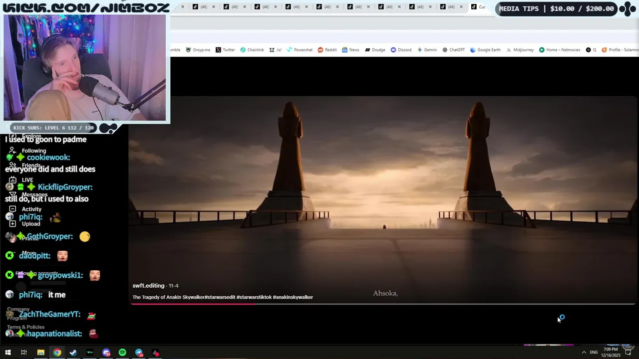Open the Reddit bookmark
Image resolution: width=639 pixels, height=359 pixels.
pos(327,50)
